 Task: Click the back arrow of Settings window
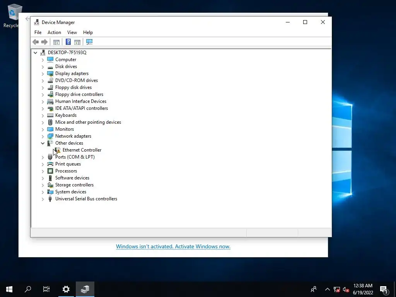[27, 19]
